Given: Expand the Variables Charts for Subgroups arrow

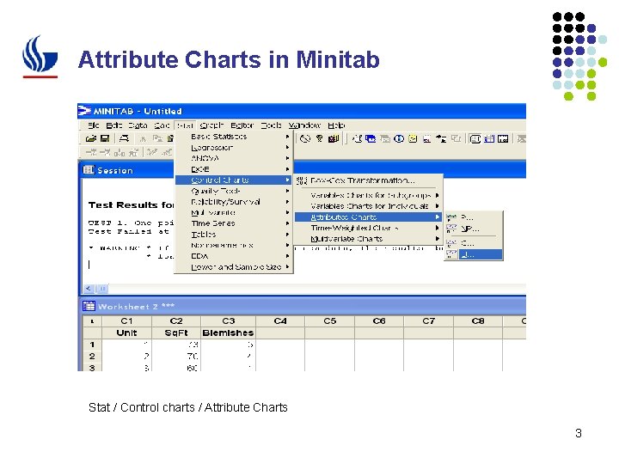Looking at the screenshot, I should pos(438,195).
